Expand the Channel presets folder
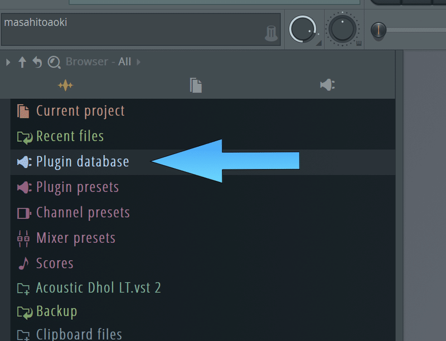446x341 pixels. (x=203, y=213)
